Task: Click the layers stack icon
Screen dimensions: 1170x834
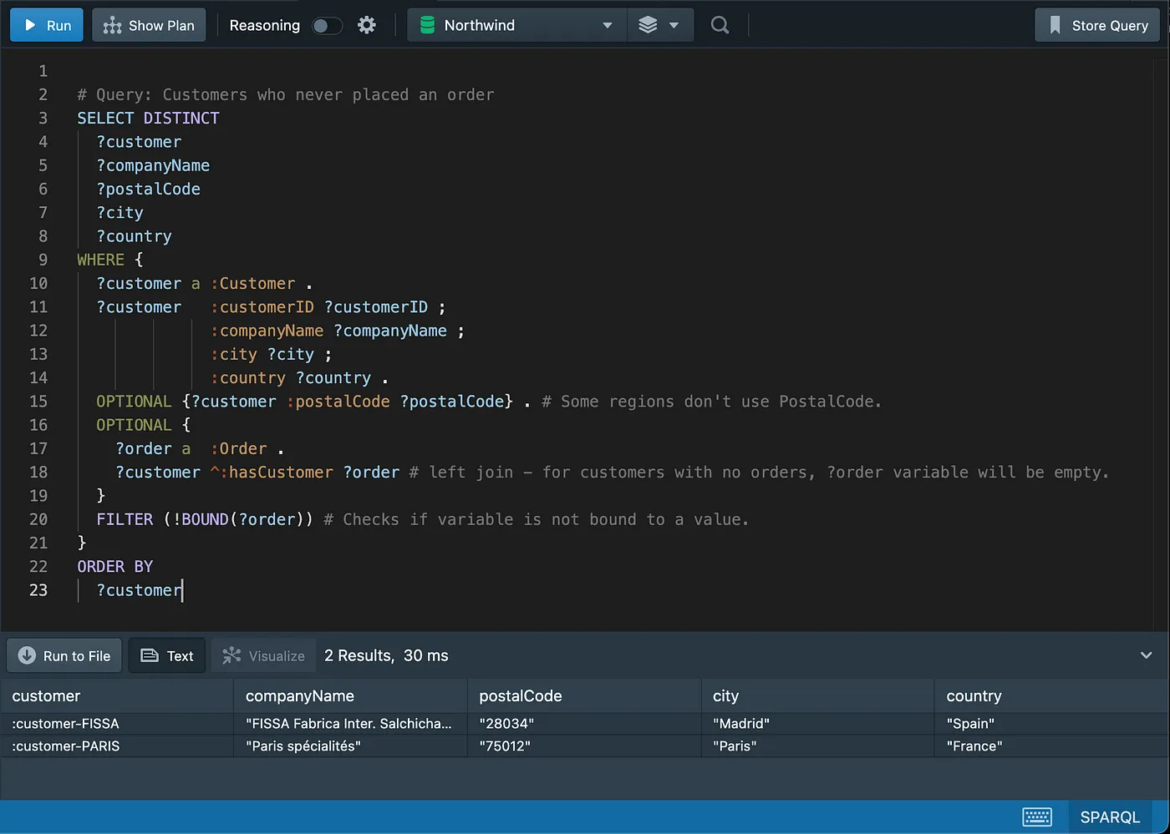Action: click(x=648, y=25)
